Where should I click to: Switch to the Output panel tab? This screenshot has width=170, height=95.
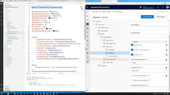pyautogui.click(x=40, y=73)
